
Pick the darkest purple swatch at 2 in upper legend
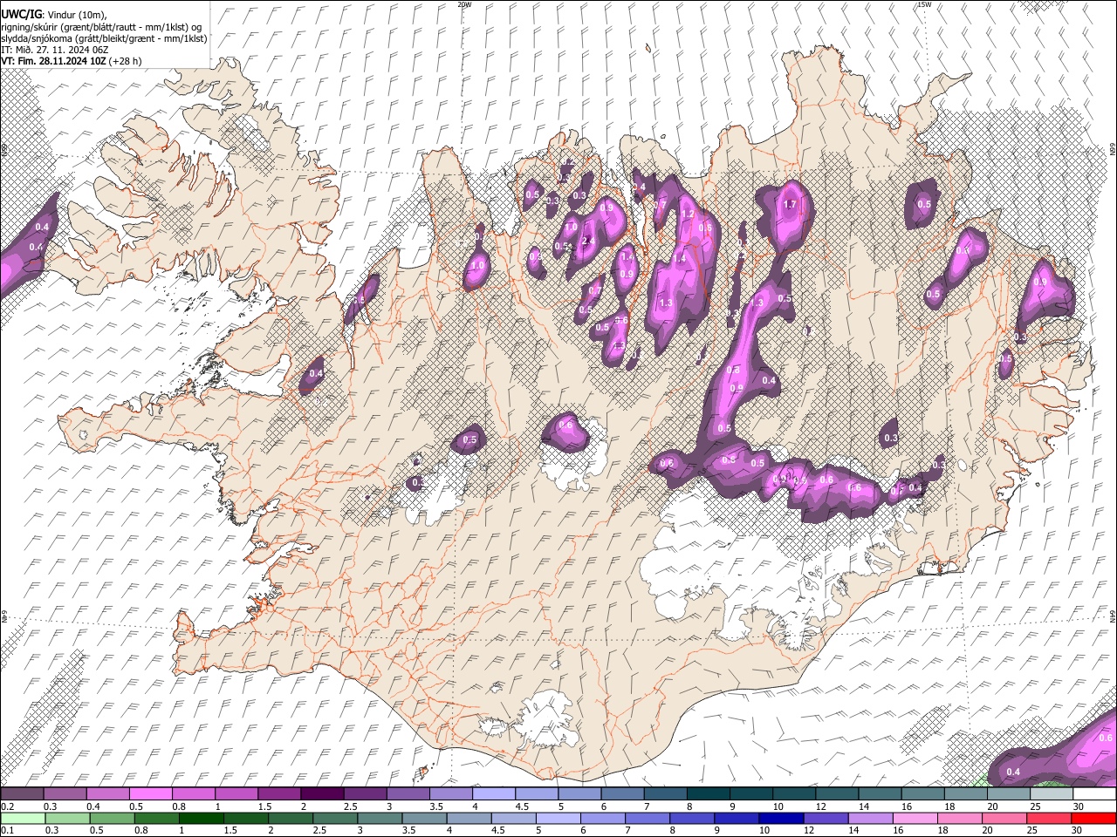tap(322, 794)
